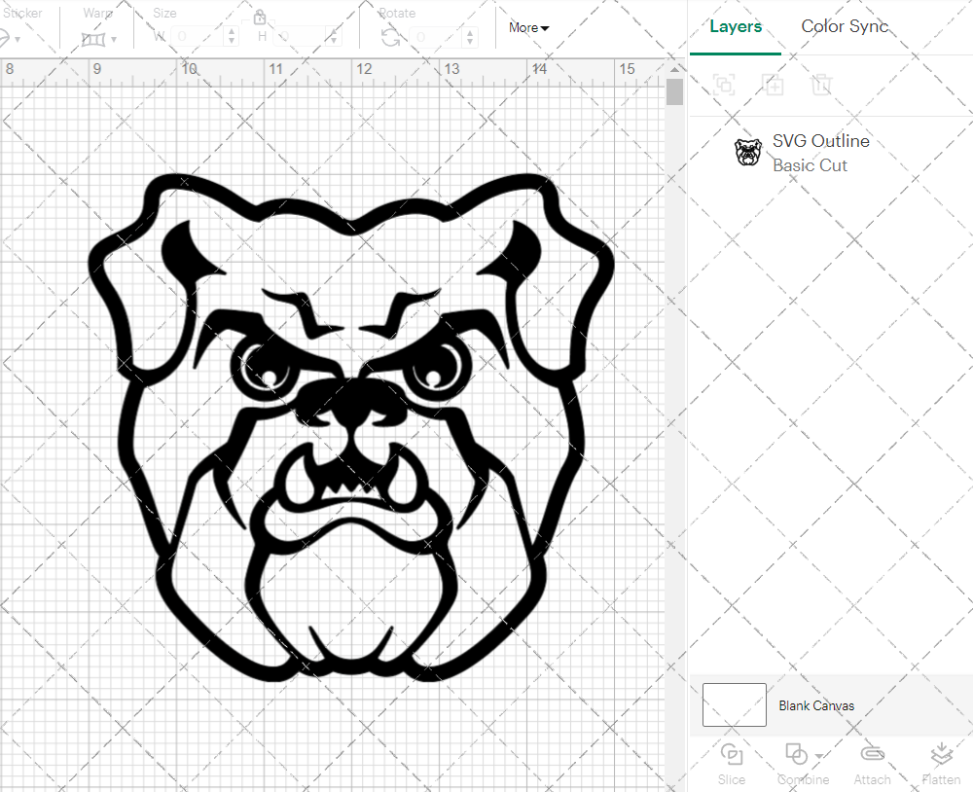Toggle the size aspect ratio lock

259,17
